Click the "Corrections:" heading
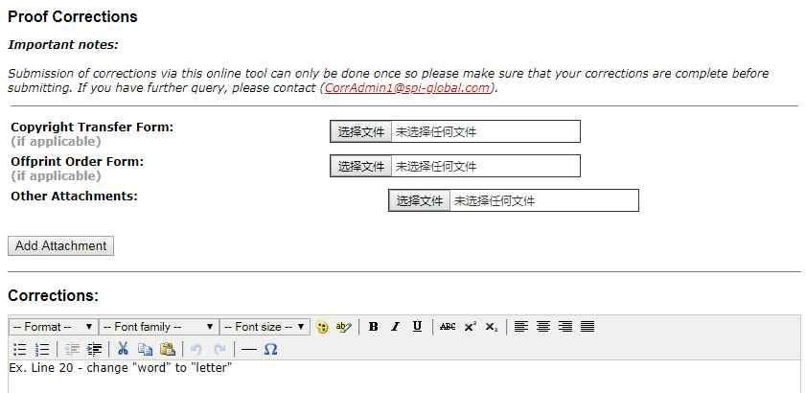 click(x=53, y=295)
